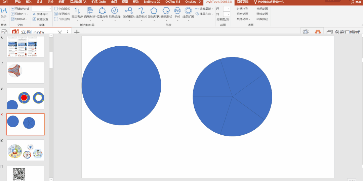Click the 线条扩展 line expand icon
363x181 pixels.
click(x=188, y=11)
